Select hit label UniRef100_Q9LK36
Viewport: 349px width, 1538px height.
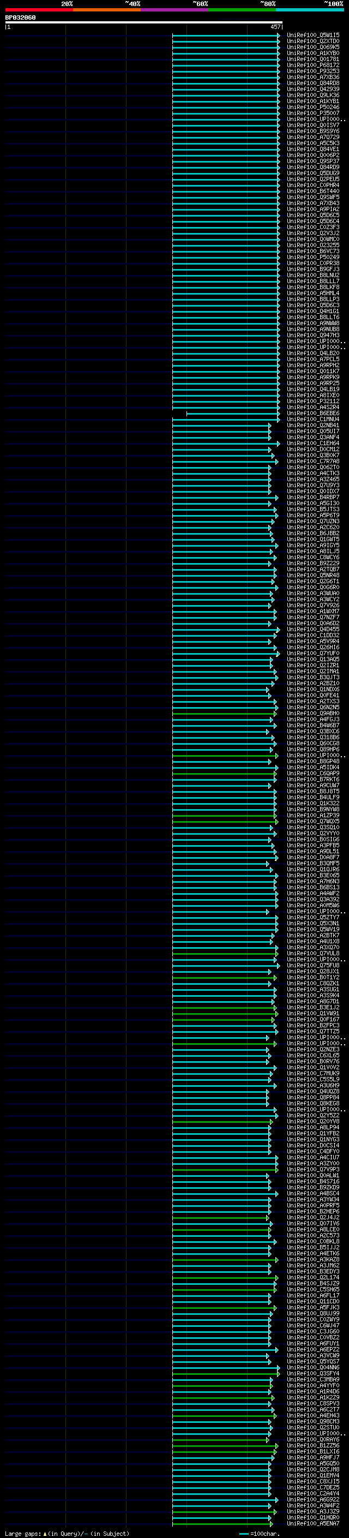[x=313, y=95]
